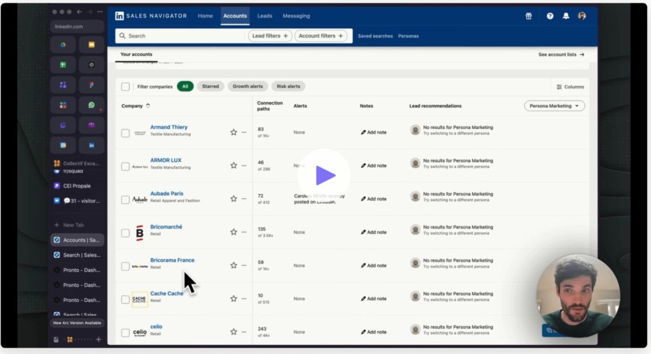This screenshot has height=354, width=651.
Task: Open more options for Bricomarché
Action: pyautogui.click(x=244, y=232)
